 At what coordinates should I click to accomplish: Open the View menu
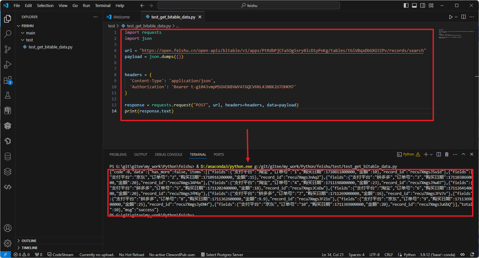point(63,5)
